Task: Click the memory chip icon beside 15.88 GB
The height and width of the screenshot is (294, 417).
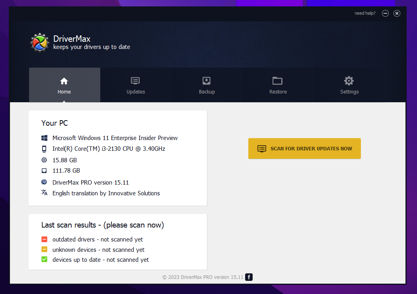Action: tap(44, 160)
